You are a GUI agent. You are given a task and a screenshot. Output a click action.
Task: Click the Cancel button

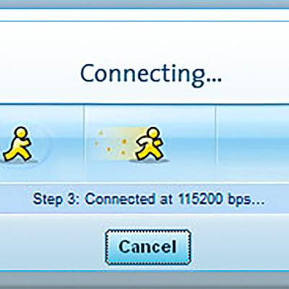point(148,247)
